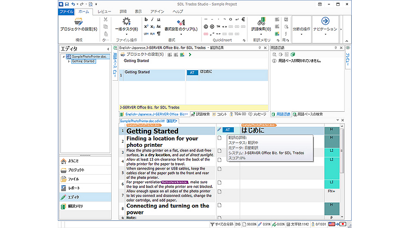The width and height of the screenshot is (410, 228).
Task: Apply superscript formatting
Action: [146, 27]
